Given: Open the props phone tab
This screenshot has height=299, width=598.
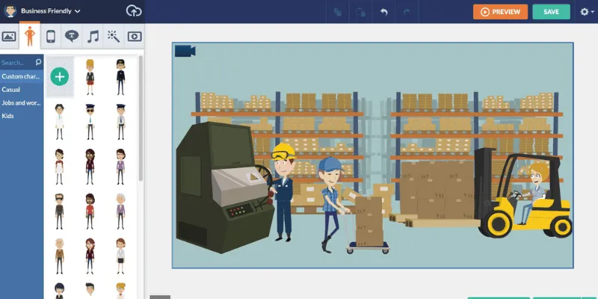Looking at the screenshot, I should point(51,37).
